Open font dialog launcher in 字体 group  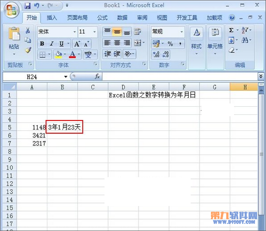[x=96, y=64]
